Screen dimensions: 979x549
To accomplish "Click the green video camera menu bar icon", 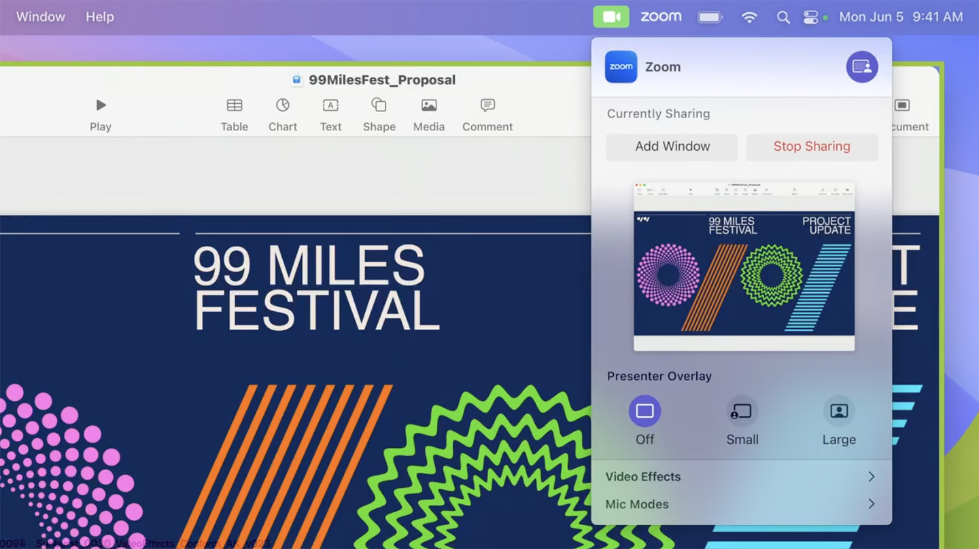I will 611,17.
